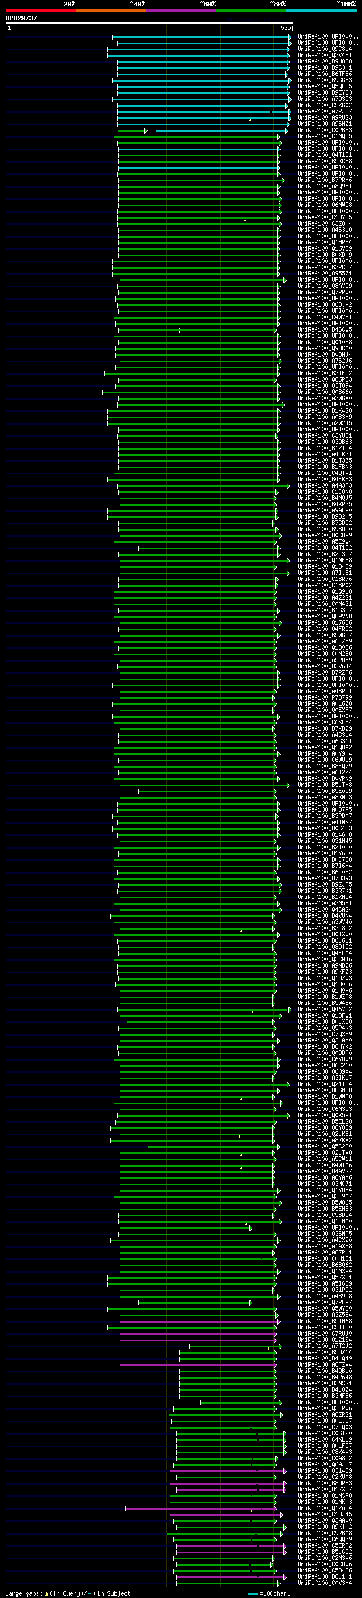Click hit UniRef100_B9B2M5

[x=324, y=517]
